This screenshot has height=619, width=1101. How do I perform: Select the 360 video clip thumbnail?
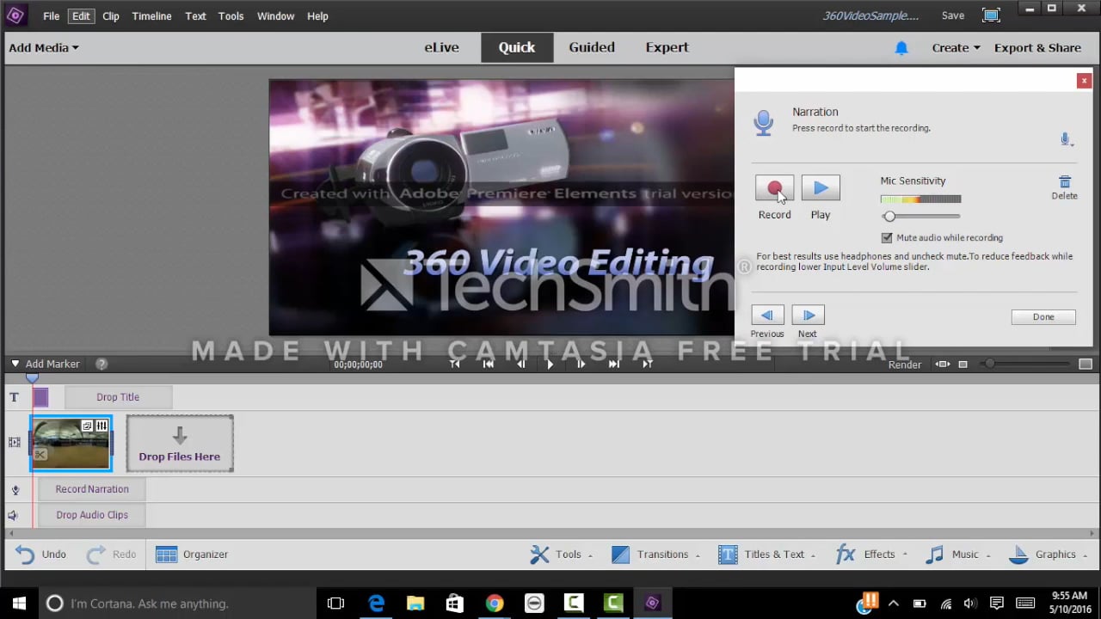click(x=71, y=444)
